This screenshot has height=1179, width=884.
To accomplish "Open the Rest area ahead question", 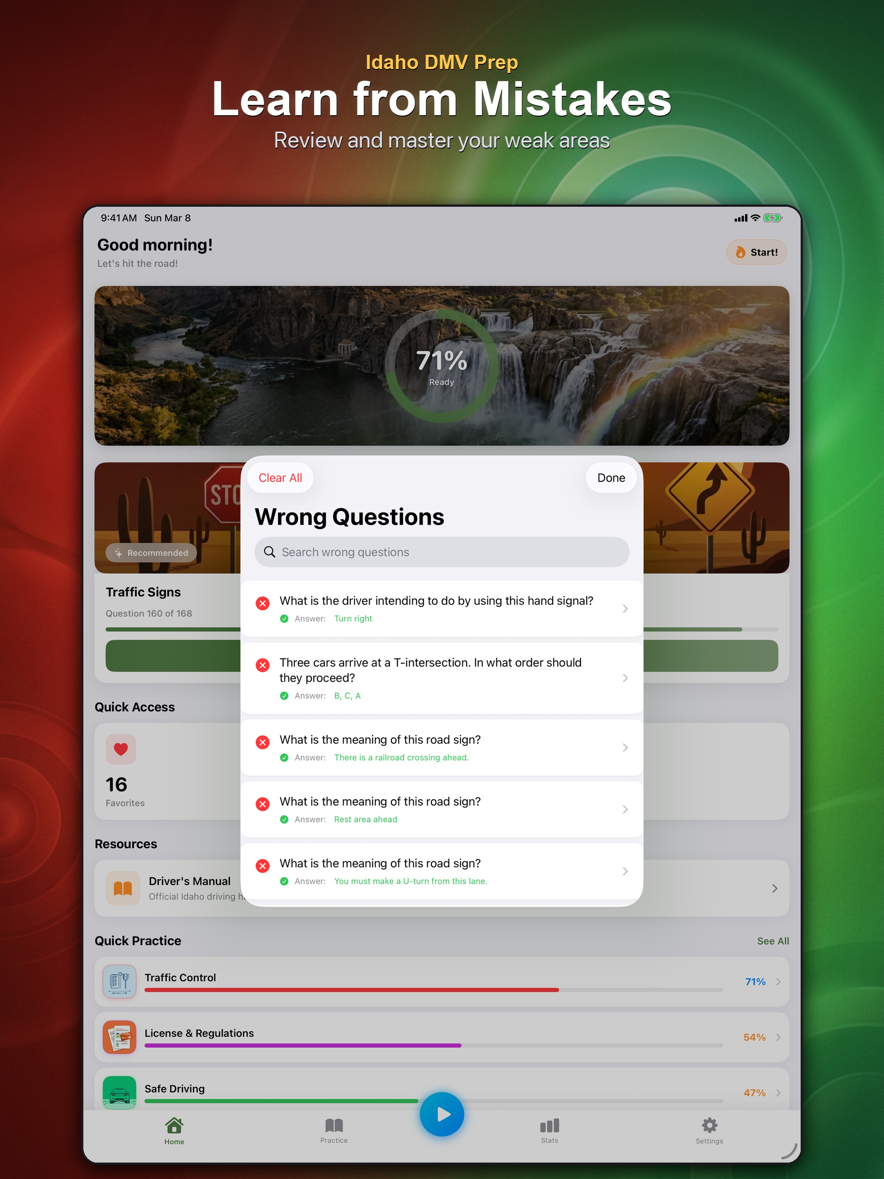I will tap(442, 809).
